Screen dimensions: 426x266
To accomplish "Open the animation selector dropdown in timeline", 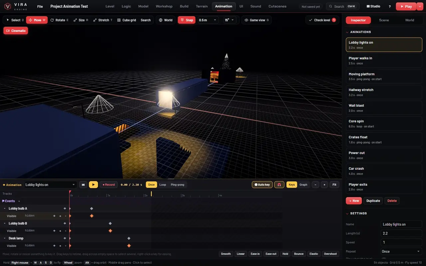I will [51, 185].
